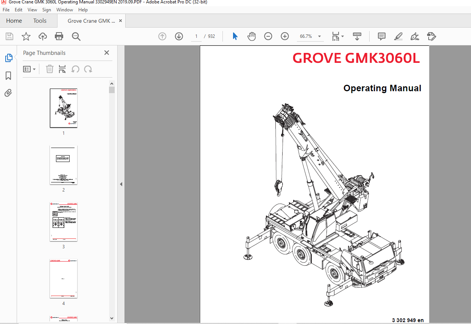Screen dimensions: 471x324
Task: Open the Help menu
Action: (83, 10)
